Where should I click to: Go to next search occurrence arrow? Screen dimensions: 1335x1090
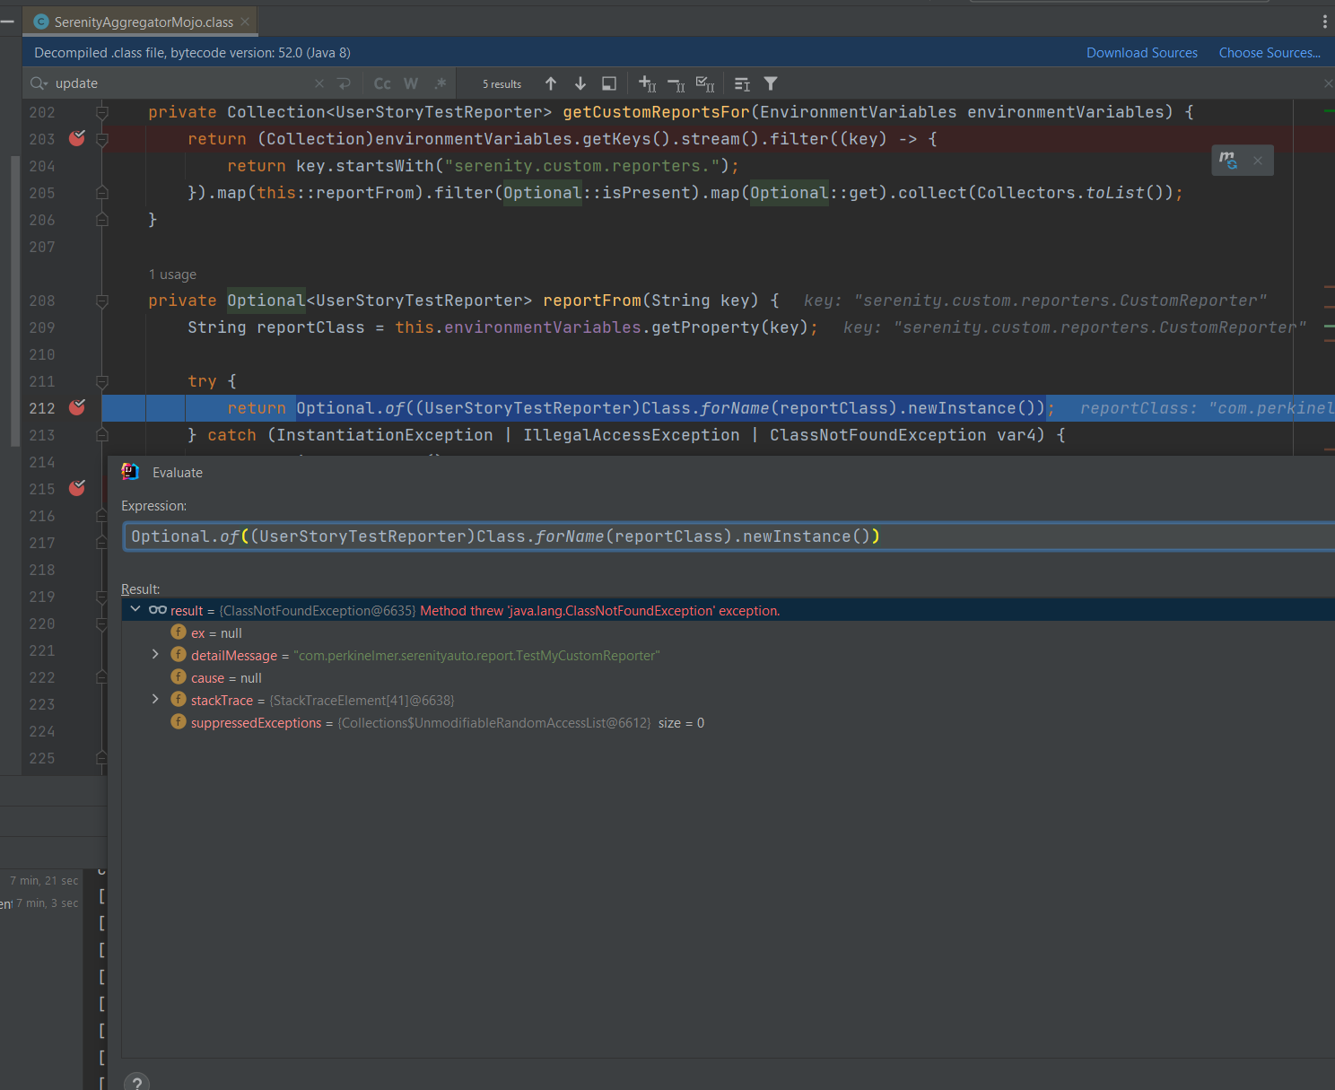580,83
